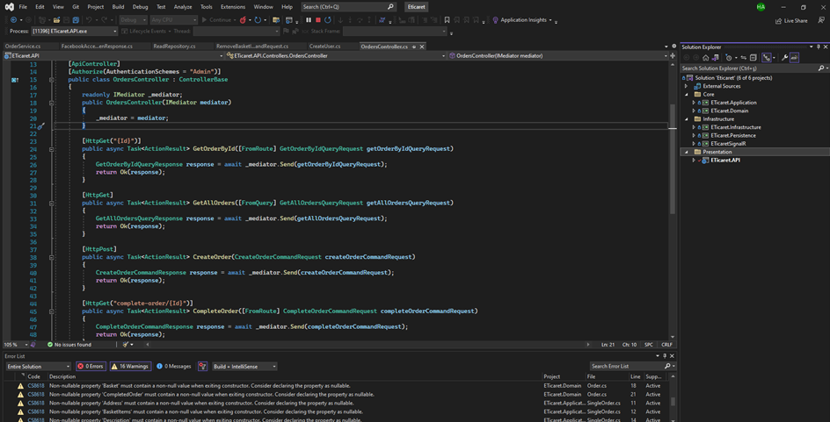The height and width of the screenshot is (422, 830).
Task: Click the Application Insights lightbulb icon
Action: [496, 20]
